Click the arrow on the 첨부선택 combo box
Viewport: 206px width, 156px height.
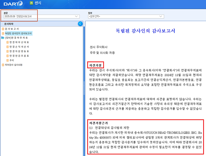click(161, 16)
